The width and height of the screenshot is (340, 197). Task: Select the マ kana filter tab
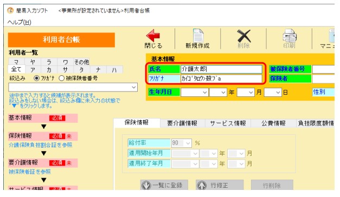16,62
